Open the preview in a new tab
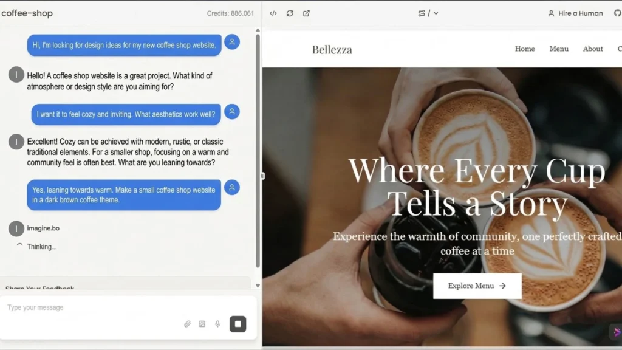The width and height of the screenshot is (622, 350). [x=306, y=13]
